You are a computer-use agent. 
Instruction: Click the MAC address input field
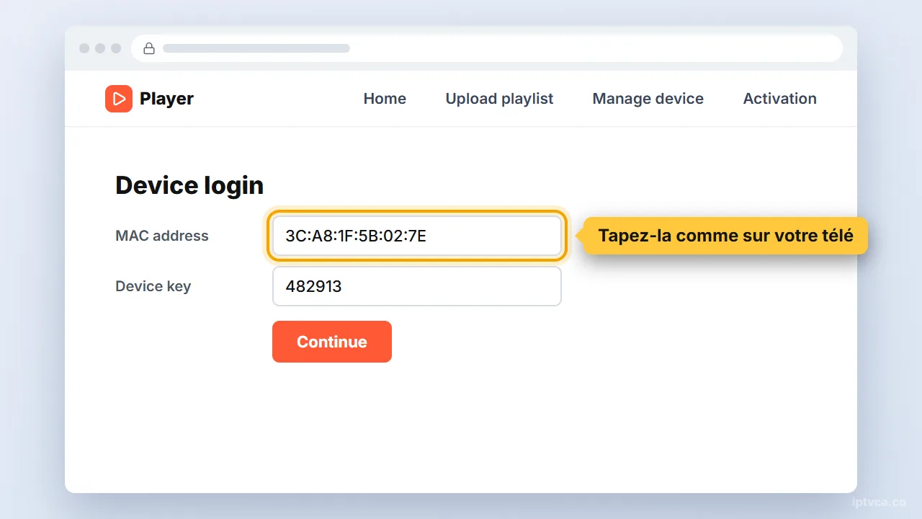pos(417,236)
